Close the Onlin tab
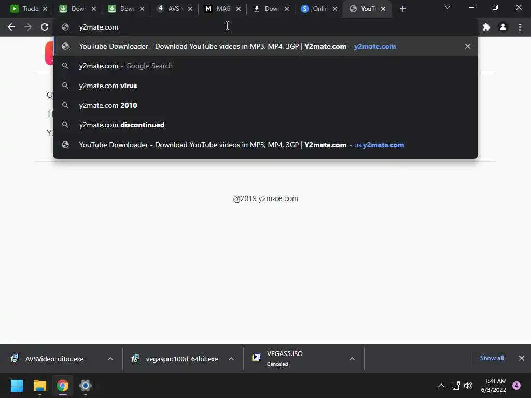 [335, 9]
